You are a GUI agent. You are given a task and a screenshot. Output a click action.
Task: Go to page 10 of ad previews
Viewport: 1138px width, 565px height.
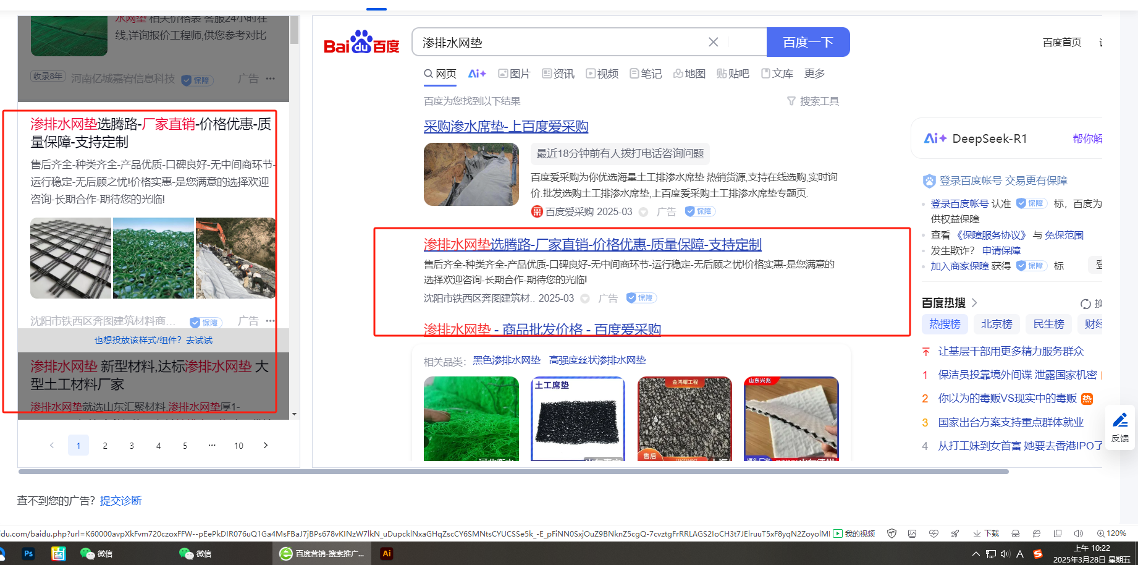click(x=238, y=445)
